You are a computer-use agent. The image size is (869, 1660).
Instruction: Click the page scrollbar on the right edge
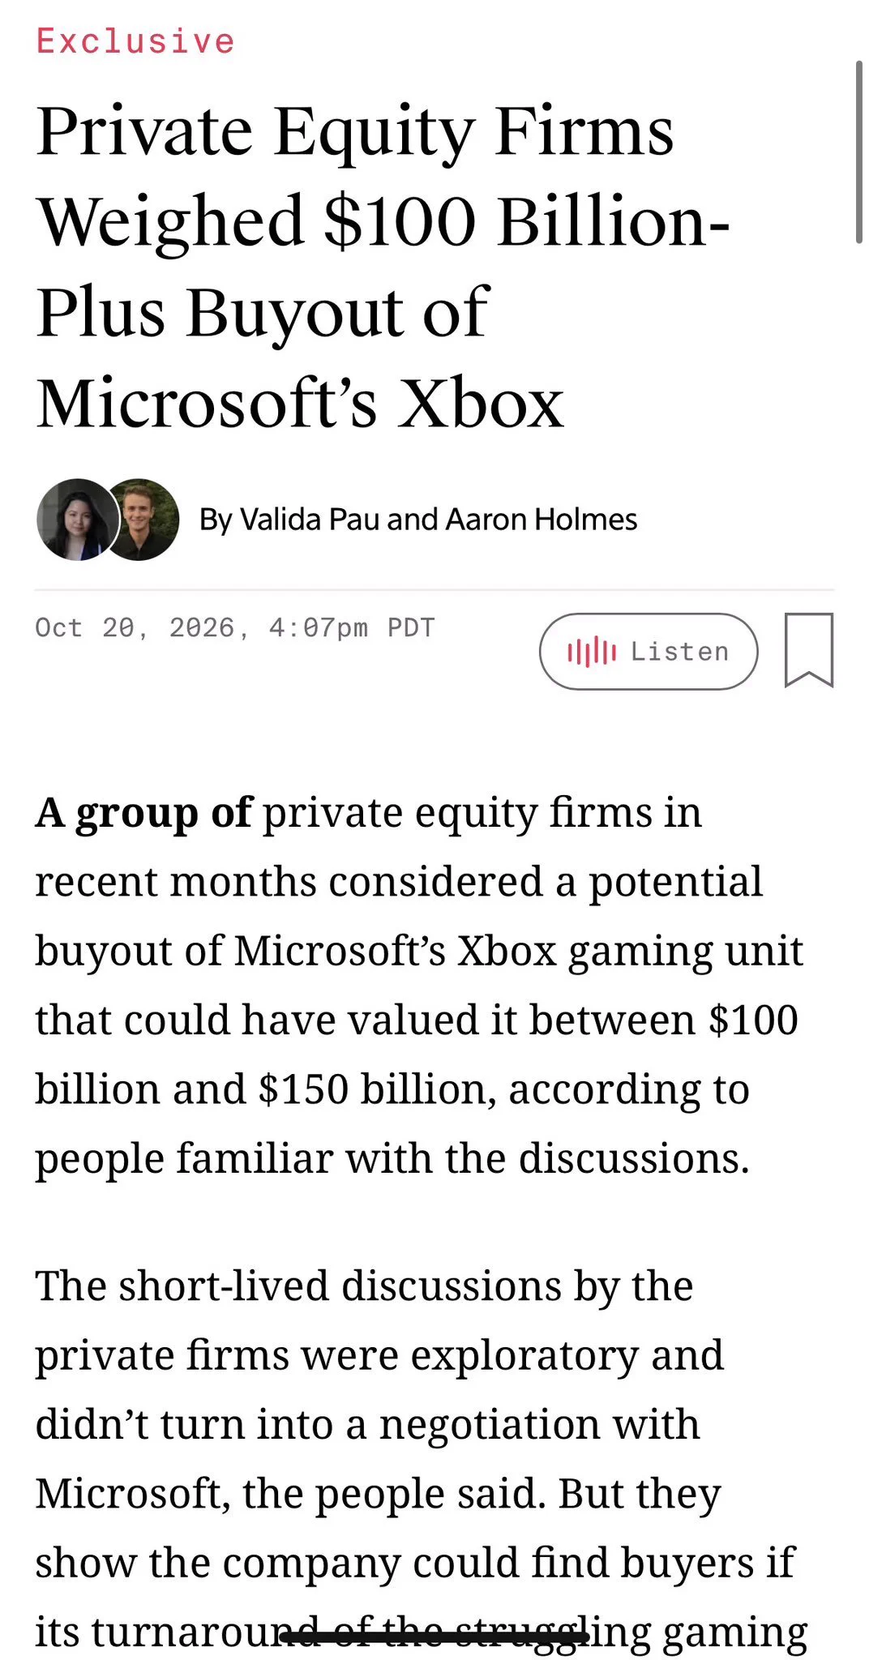click(x=859, y=152)
